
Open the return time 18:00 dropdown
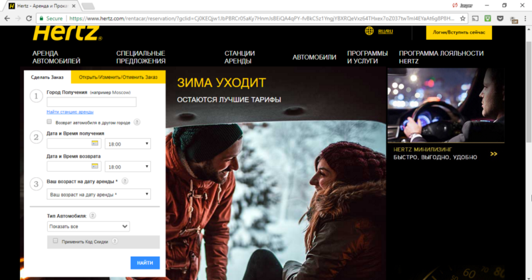[128, 167]
